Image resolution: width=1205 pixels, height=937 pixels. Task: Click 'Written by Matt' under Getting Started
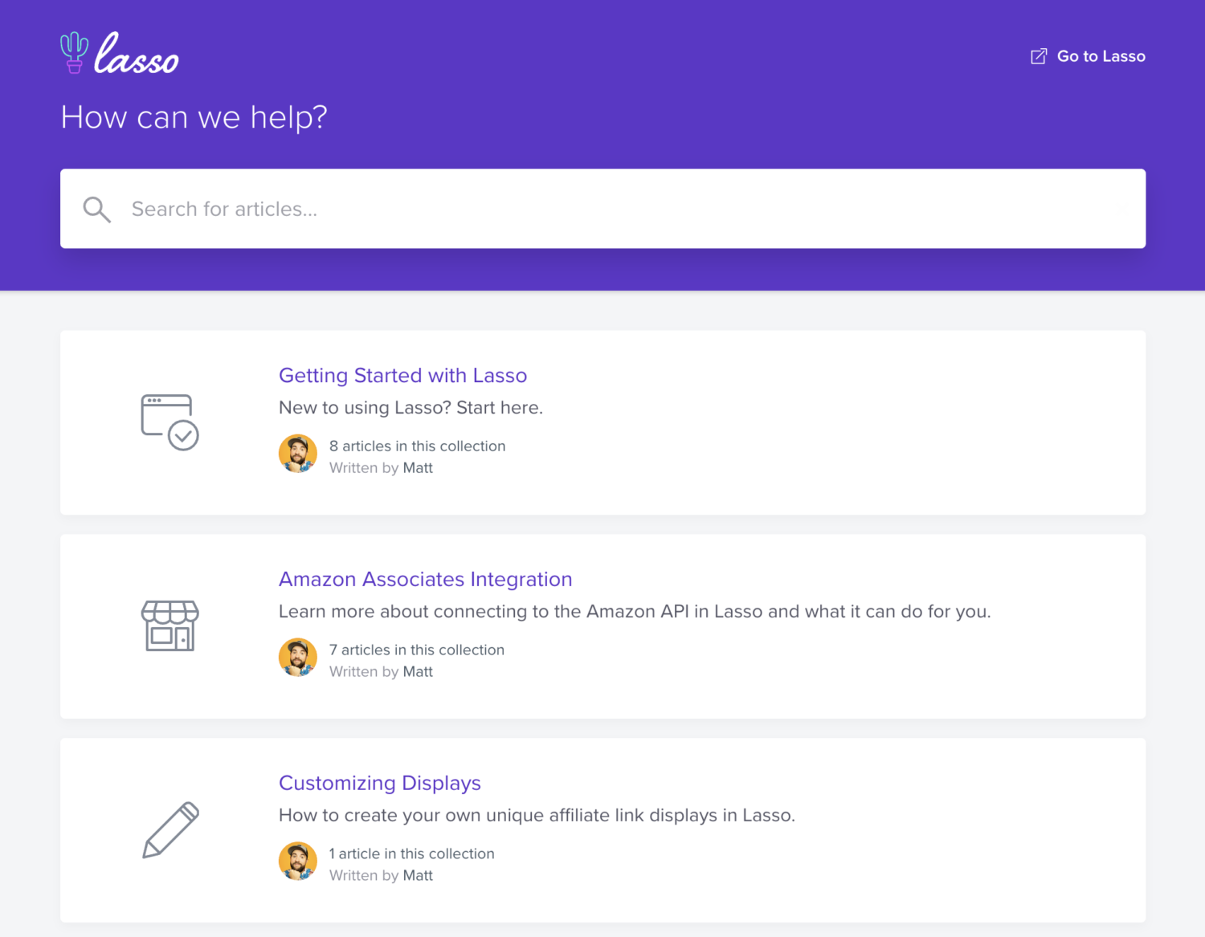tap(381, 468)
